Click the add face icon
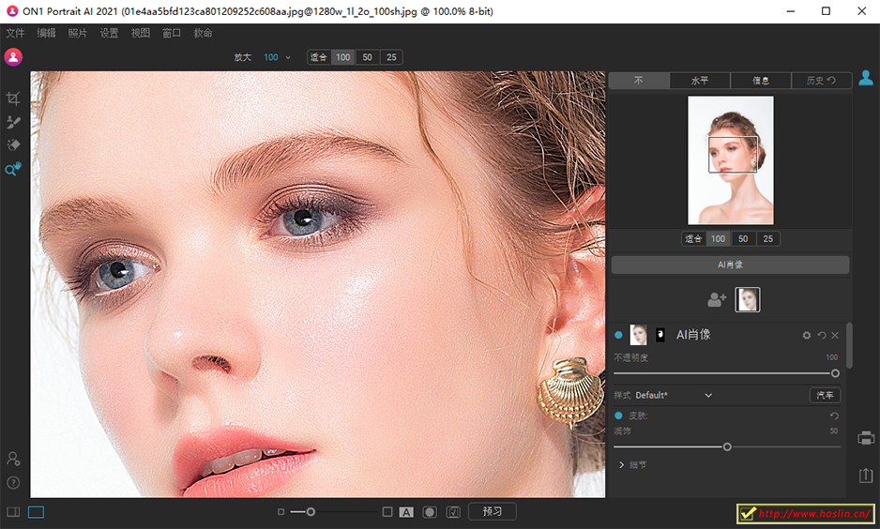The width and height of the screenshot is (880, 529). (x=717, y=299)
